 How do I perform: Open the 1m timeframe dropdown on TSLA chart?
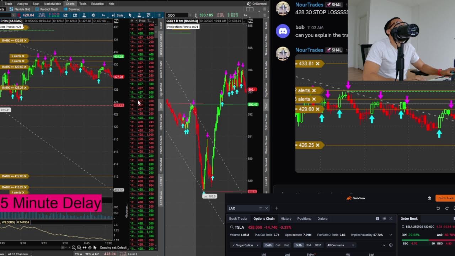(x=103, y=15)
